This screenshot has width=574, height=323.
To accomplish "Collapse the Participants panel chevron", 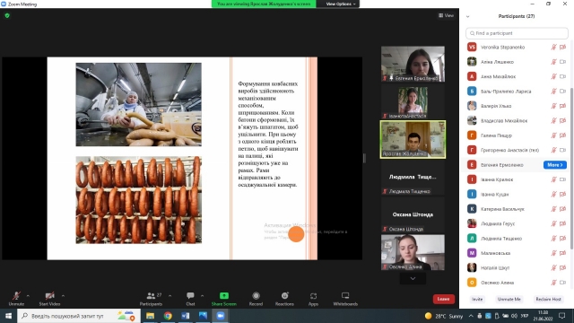I will click(x=467, y=16).
